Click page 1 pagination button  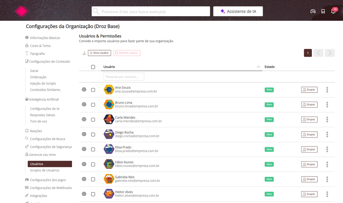click(308, 53)
